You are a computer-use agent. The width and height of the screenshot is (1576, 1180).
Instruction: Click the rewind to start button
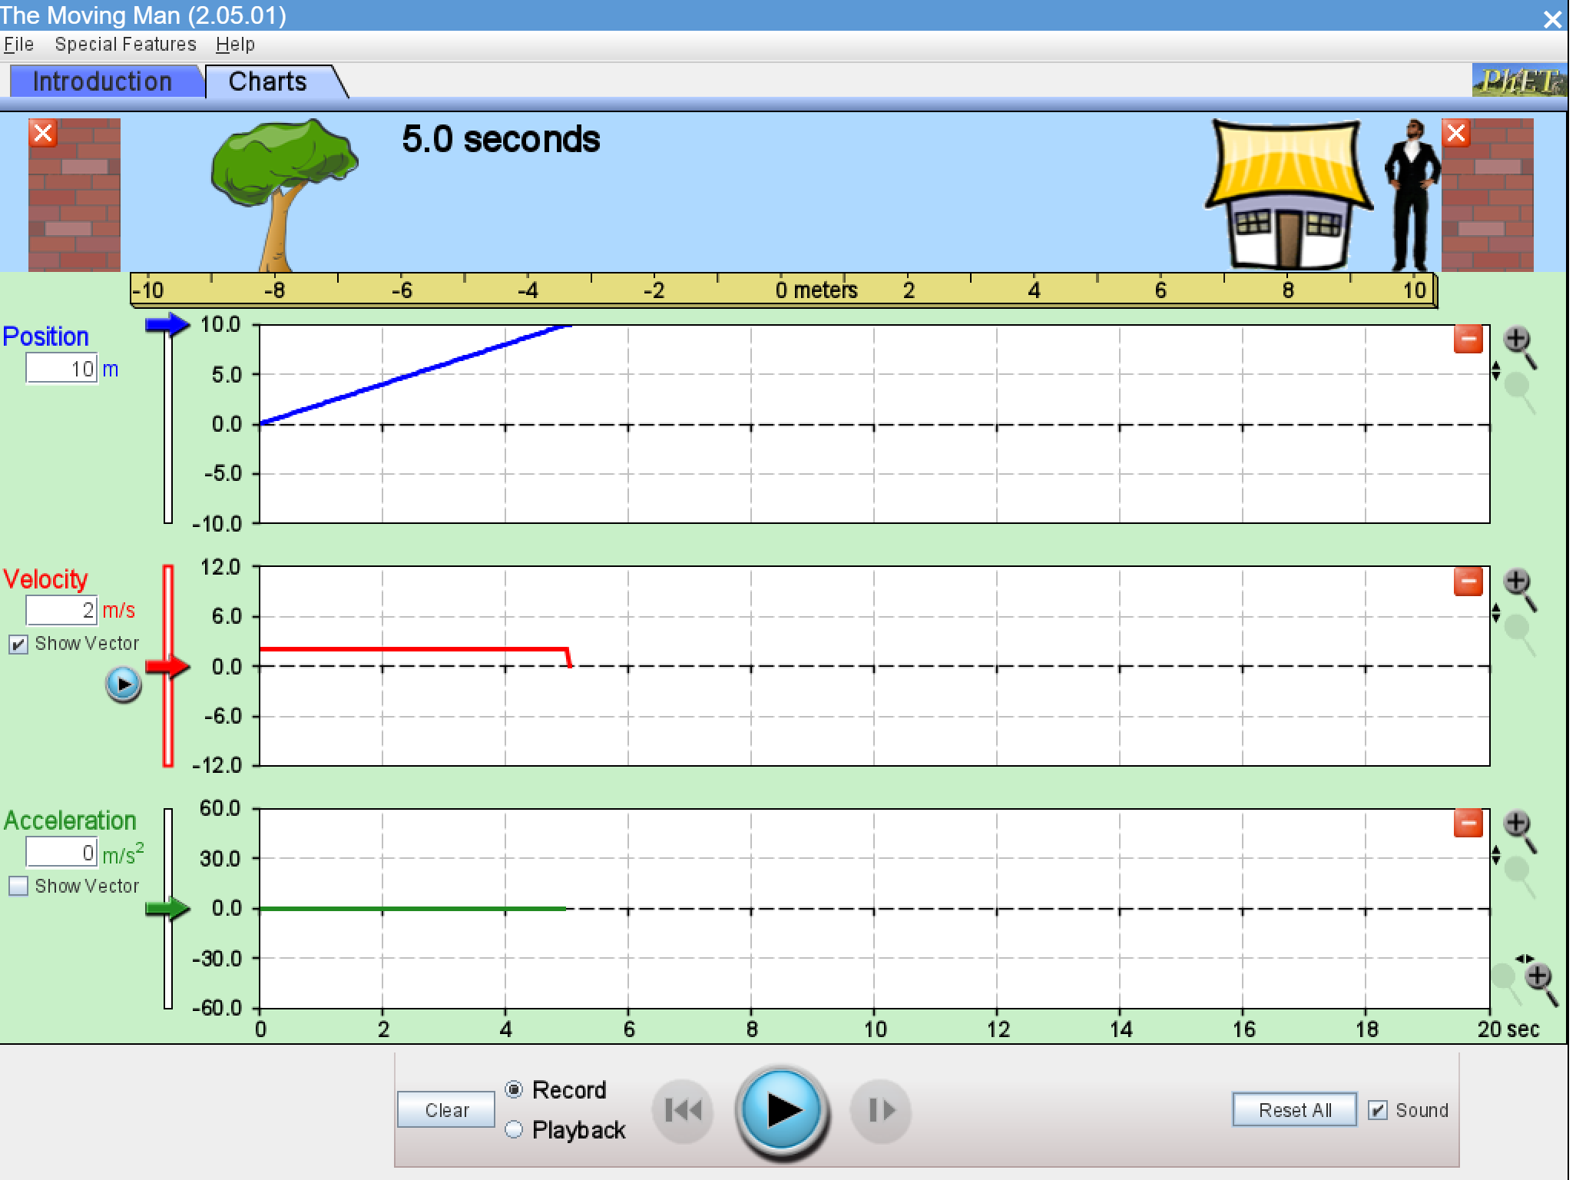point(682,1110)
